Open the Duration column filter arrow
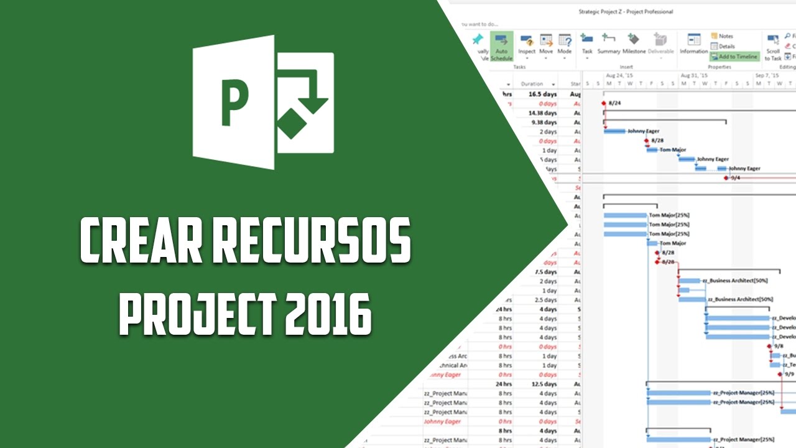796x448 pixels. pyautogui.click(x=553, y=84)
